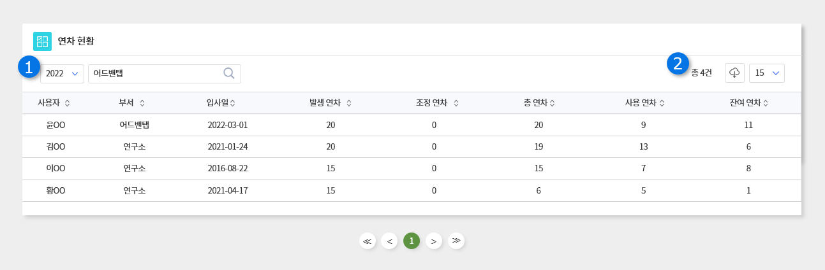Open the 15 rows-per-page dropdown

pyautogui.click(x=767, y=73)
